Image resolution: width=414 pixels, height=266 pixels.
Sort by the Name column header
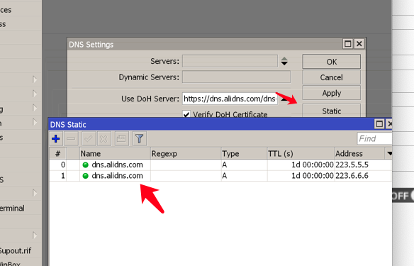click(x=115, y=153)
